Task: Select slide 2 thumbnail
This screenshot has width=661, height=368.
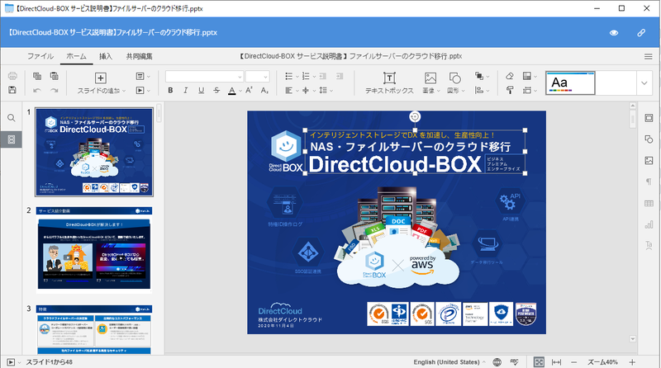Action: pos(94,250)
